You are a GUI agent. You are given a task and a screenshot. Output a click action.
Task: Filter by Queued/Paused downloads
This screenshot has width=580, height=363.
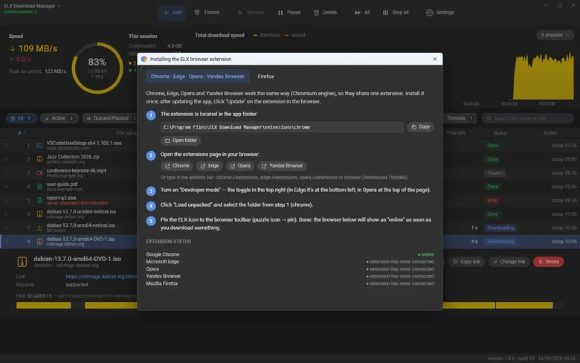pyautogui.click(x=110, y=118)
